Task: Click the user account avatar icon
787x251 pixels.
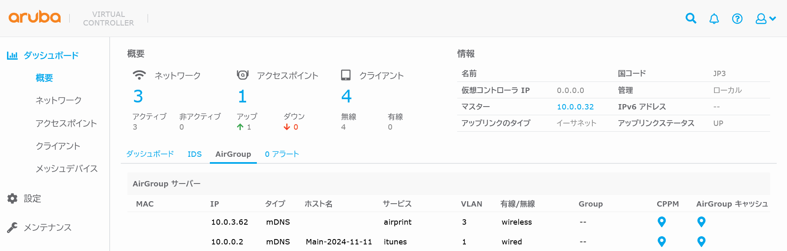Action: 761,18
